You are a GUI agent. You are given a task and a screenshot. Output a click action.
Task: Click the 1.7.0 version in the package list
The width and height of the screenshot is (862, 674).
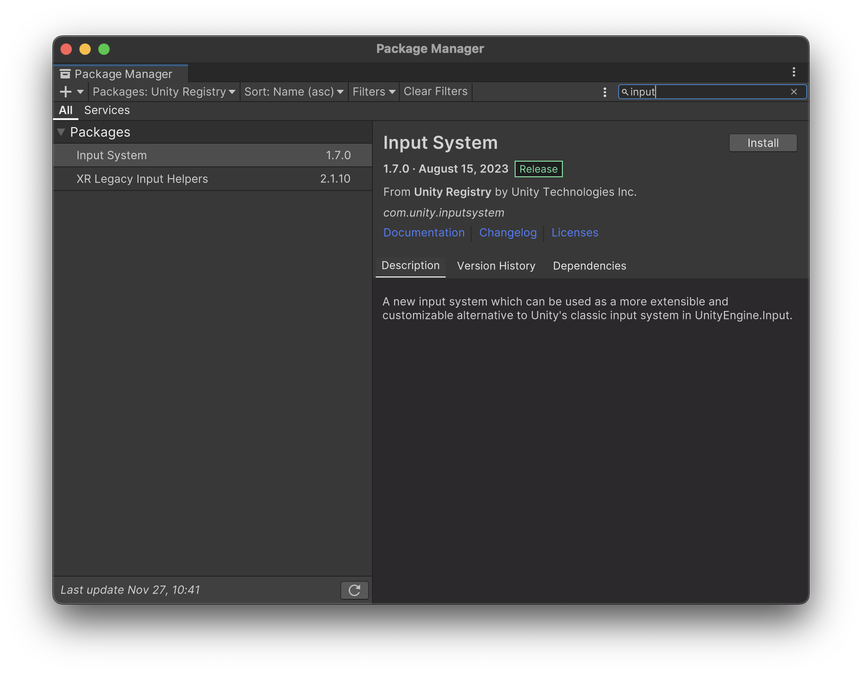coord(338,156)
